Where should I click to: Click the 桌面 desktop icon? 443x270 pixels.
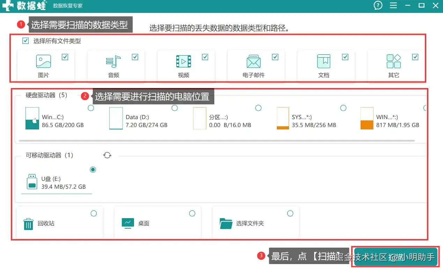click(128, 223)
